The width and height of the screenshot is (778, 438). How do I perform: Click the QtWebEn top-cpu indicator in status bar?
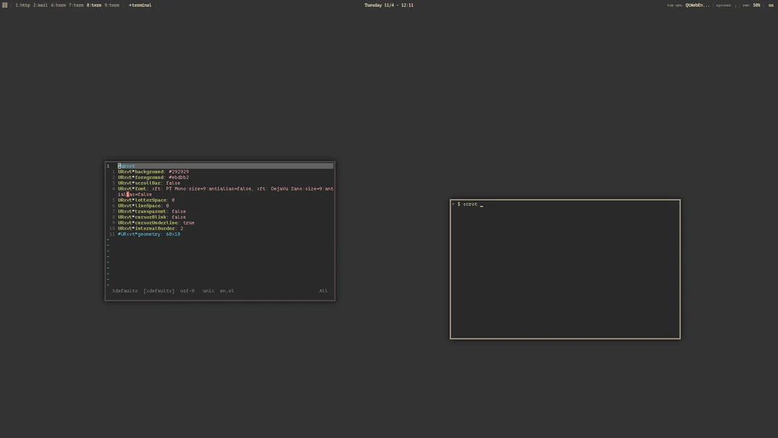click(696, 5)
